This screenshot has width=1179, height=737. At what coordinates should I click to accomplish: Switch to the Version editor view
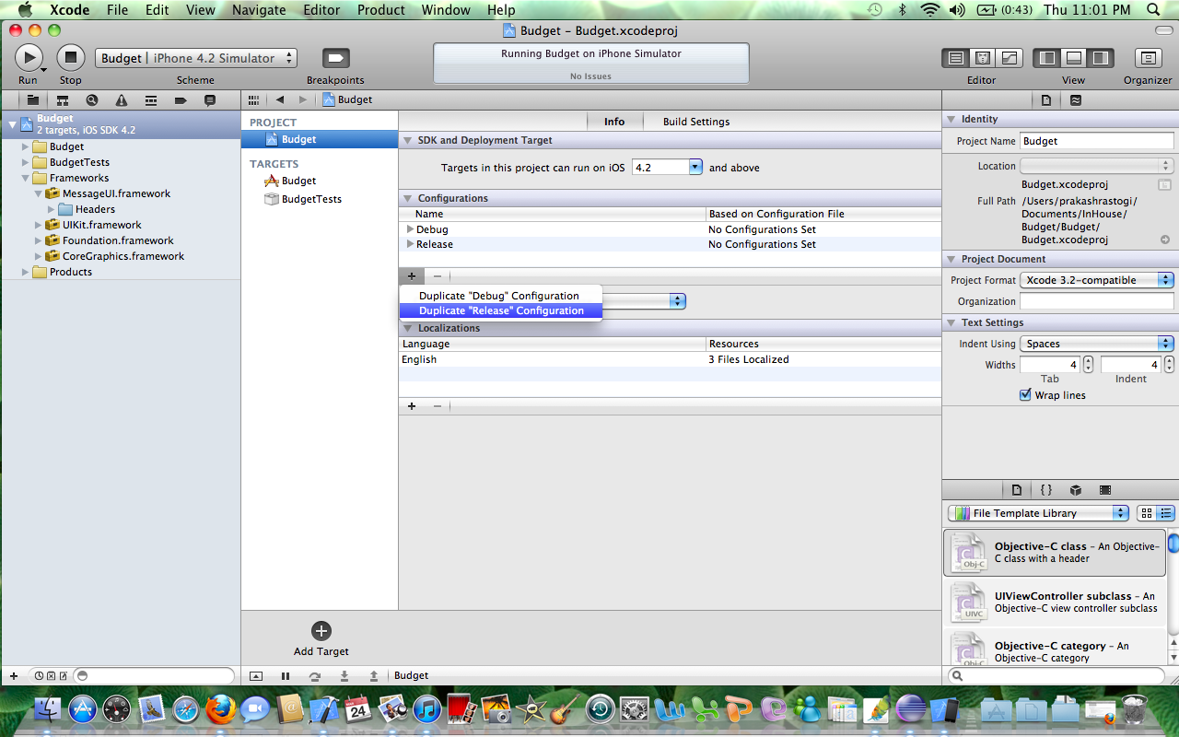(1009, 58)
